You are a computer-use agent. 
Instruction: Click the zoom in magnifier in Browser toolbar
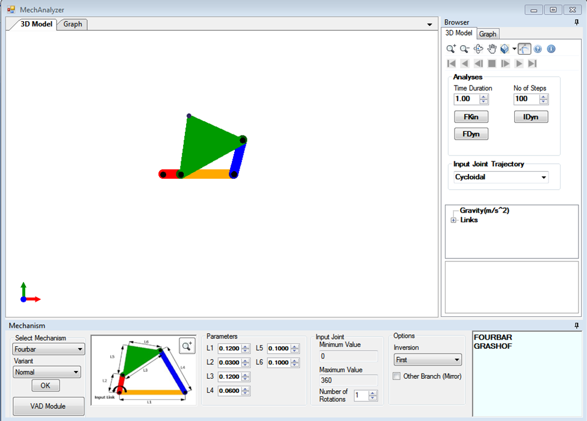451,49
